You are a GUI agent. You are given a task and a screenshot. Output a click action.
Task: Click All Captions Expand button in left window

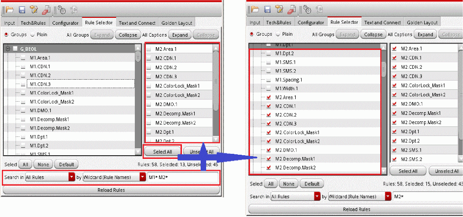[180, 35]
